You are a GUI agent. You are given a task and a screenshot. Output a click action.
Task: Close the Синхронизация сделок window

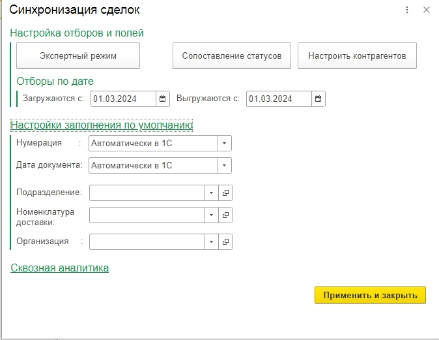click(x=427, y=10)
